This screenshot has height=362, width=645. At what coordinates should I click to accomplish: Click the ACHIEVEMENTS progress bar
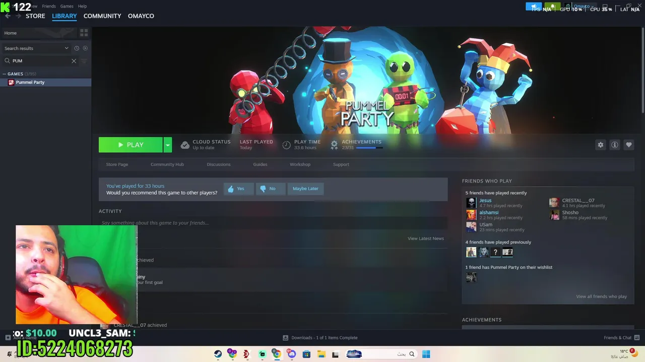[369, 148]
